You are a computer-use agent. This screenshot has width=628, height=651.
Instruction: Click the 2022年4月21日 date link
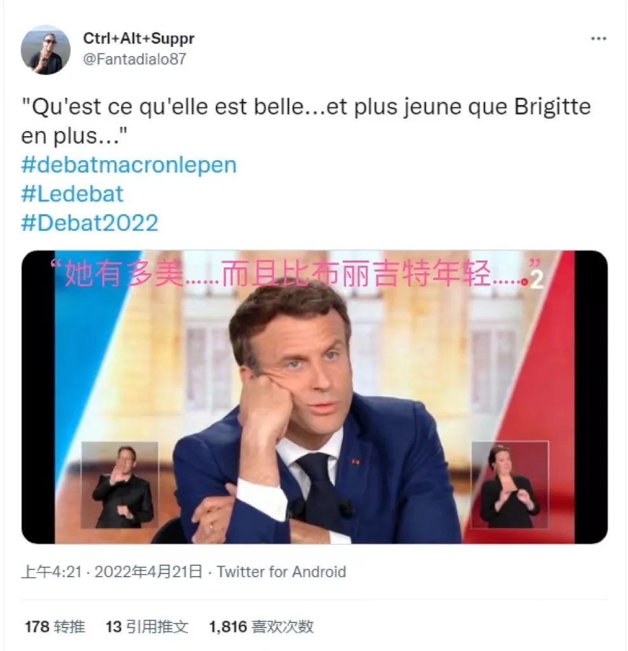click(149, 572)
